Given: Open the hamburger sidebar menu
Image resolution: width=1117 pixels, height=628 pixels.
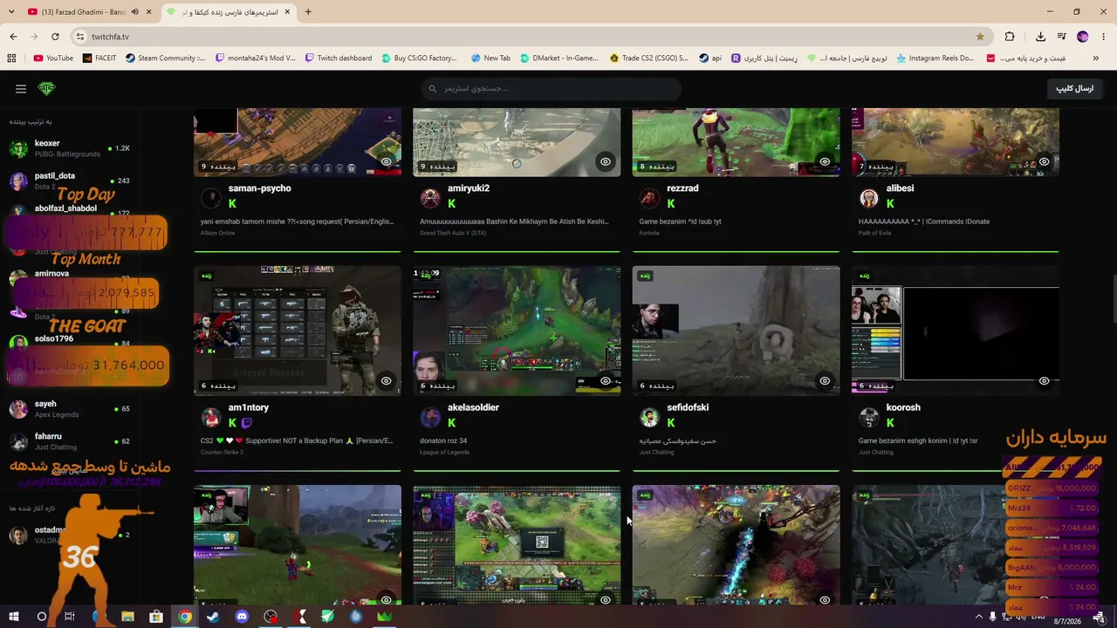Looking at the screenshot, I should point(21,88).
